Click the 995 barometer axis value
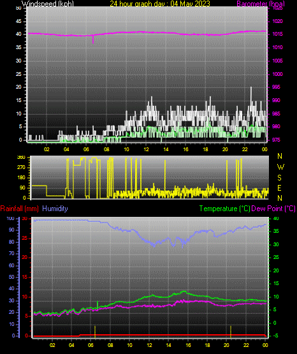 coord(276,87)
